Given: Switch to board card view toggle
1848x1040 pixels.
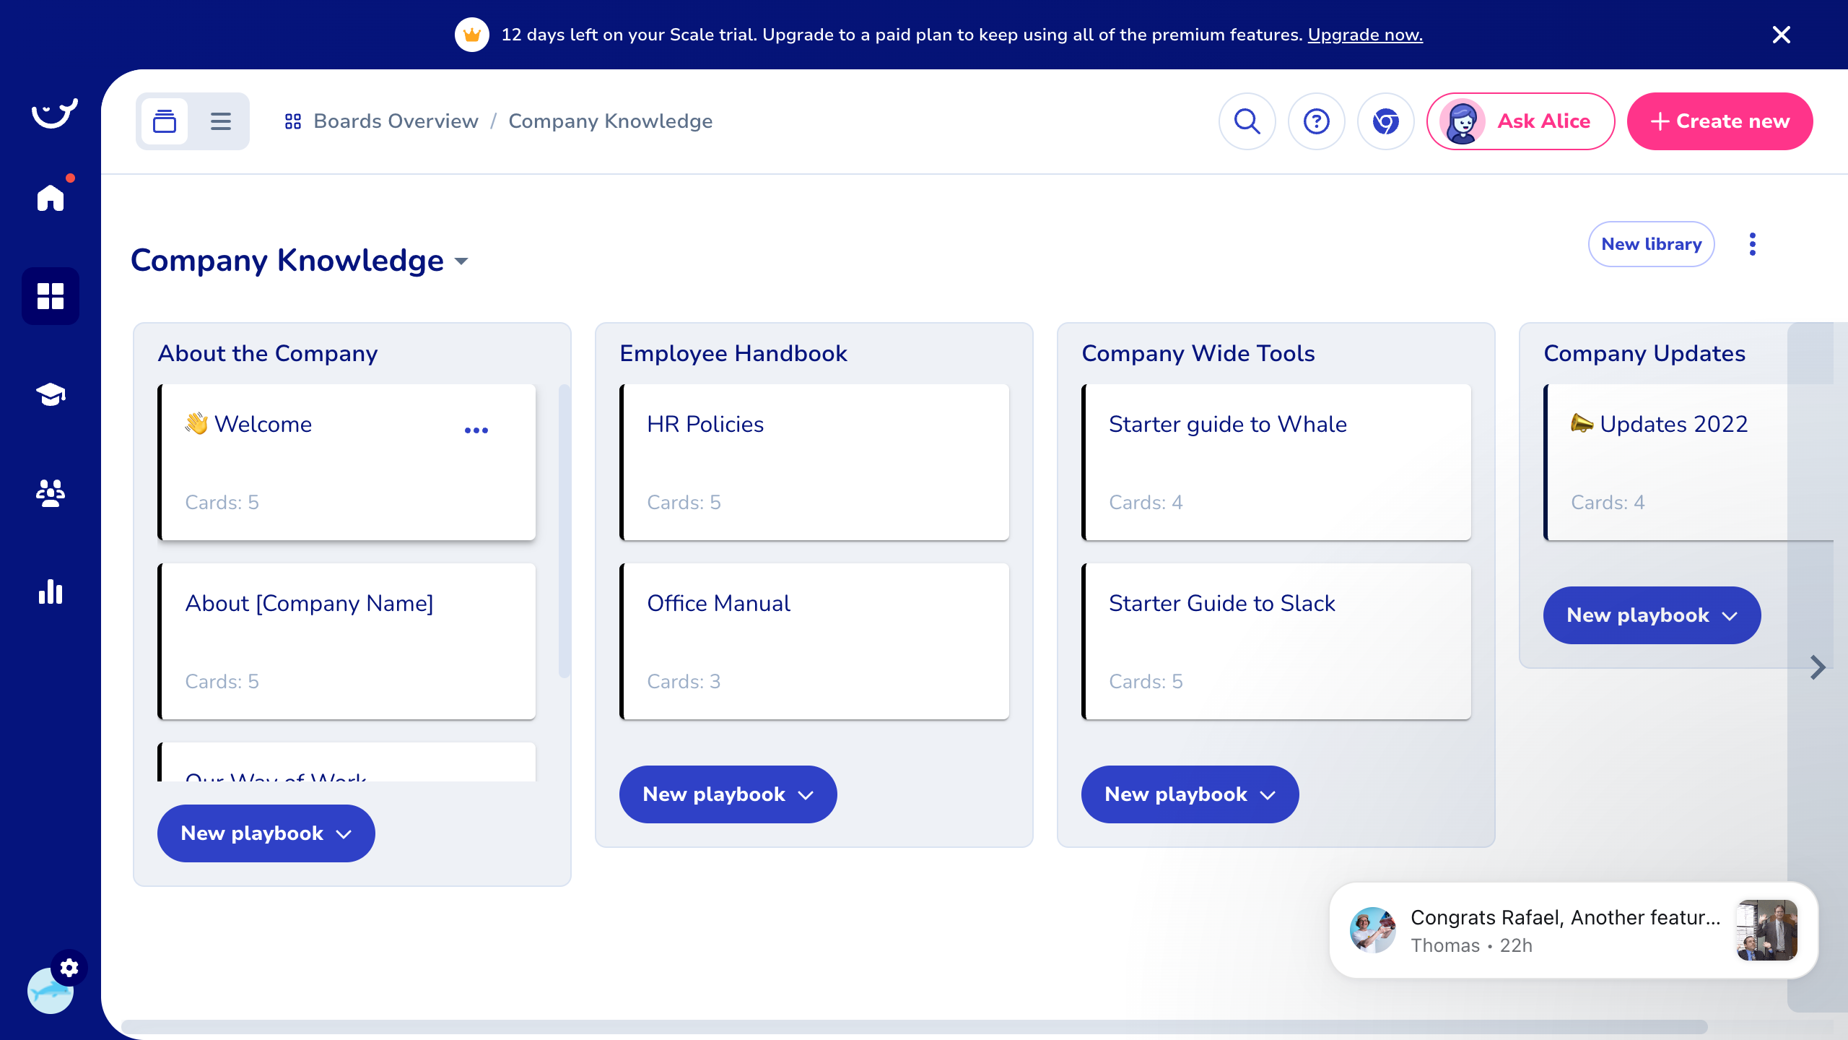Looking at the screenshot, I should (165, 121).
